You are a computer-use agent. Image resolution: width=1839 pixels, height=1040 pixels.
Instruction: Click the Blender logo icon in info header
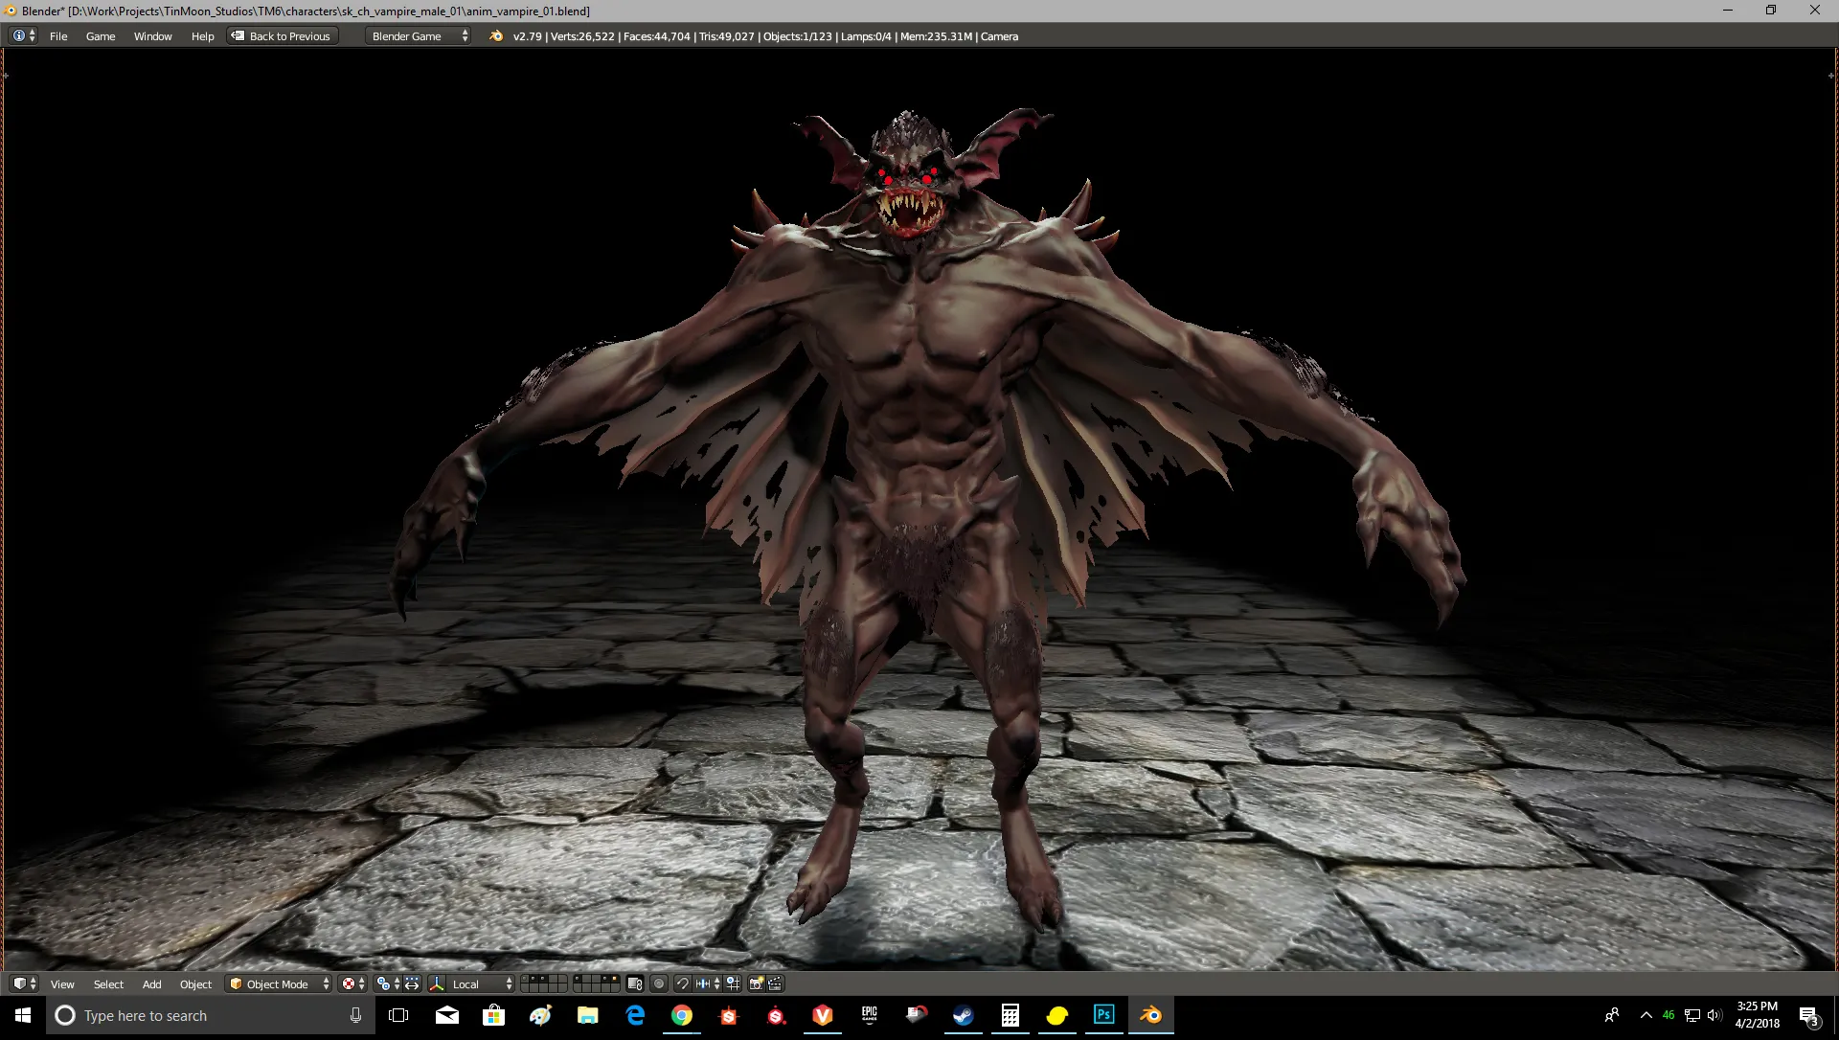pyautogui.click(x=496, y=36)
